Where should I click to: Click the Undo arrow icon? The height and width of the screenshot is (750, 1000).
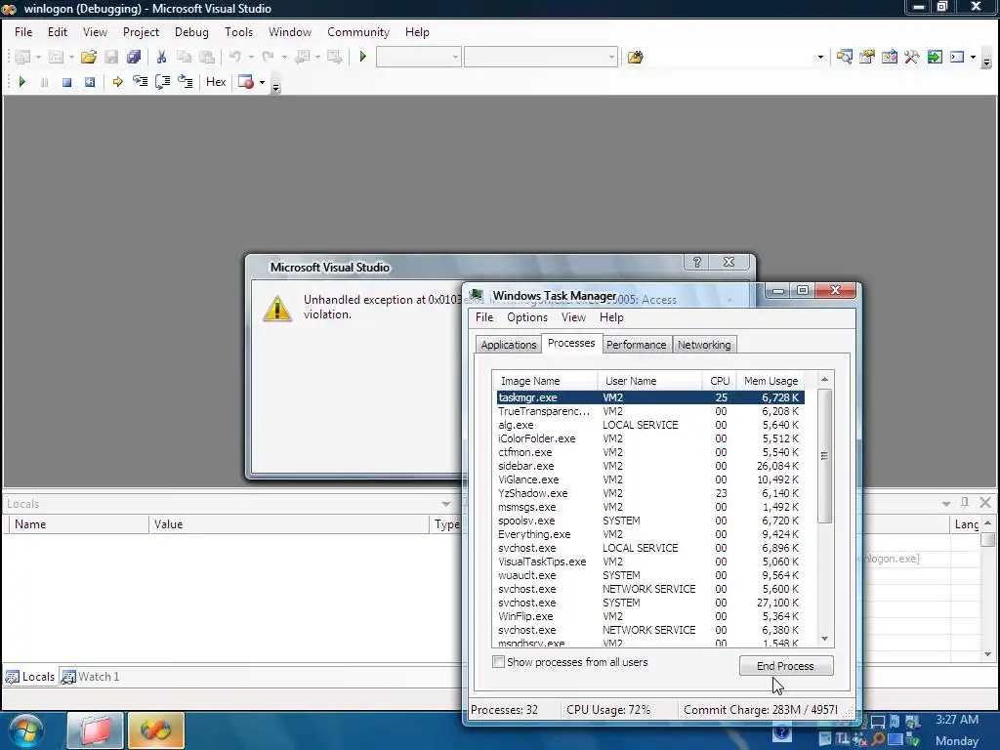pyautogui.click(x=235, y=57)
